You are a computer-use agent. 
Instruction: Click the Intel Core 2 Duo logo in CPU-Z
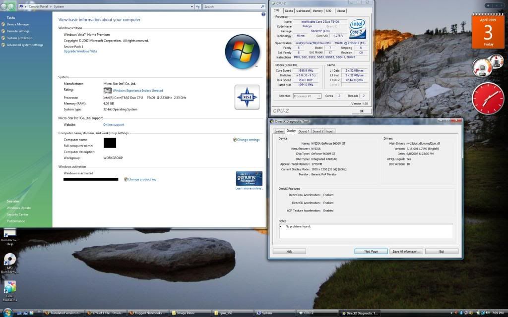(358, 29)
